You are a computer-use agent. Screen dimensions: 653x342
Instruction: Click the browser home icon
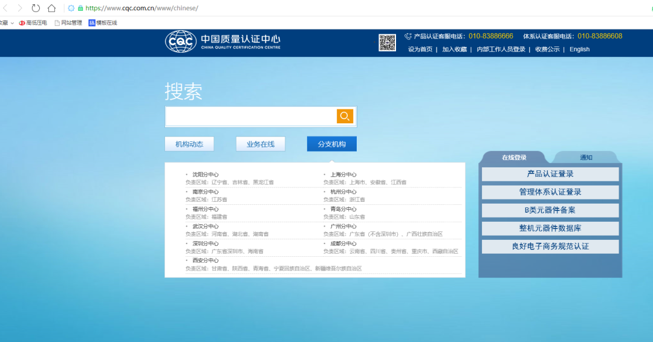52,8
